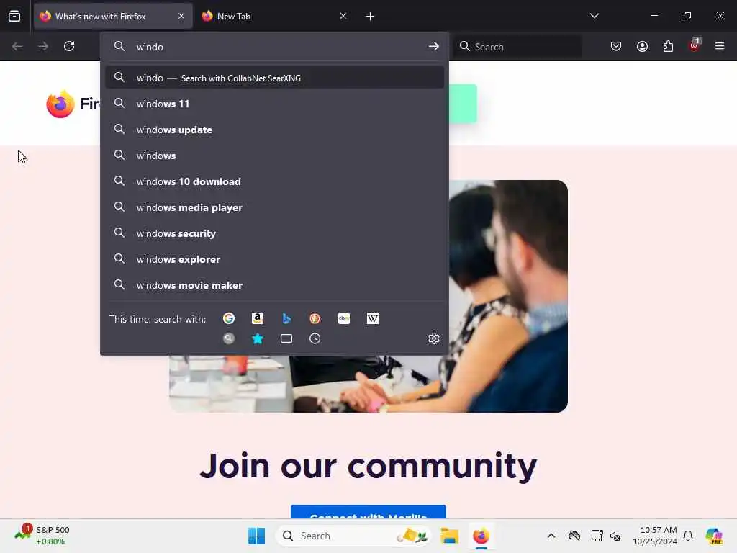The image size is (737, 553).
Task: Choose the windows security suggestion
Action: pos(274,233)
